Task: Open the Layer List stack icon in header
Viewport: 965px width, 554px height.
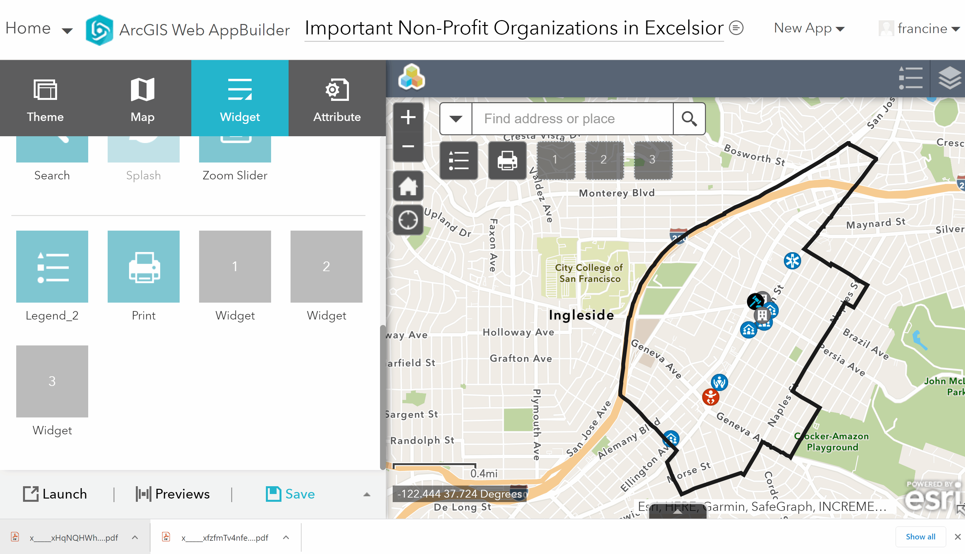Action: click(x=949, y=78)
